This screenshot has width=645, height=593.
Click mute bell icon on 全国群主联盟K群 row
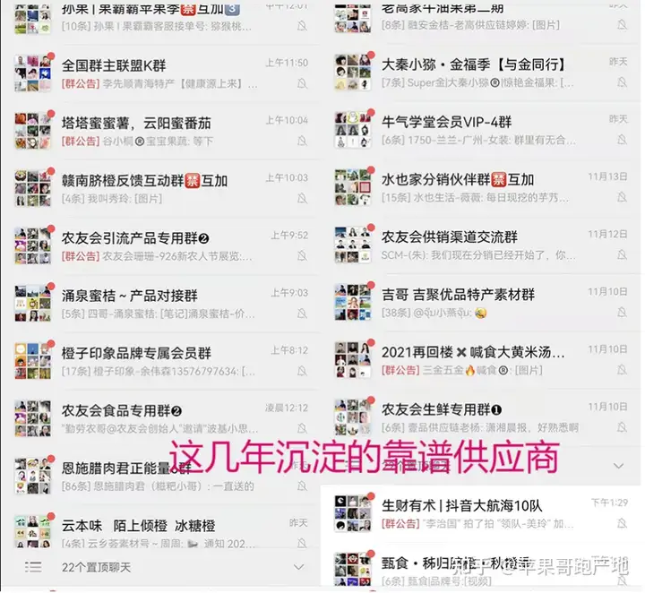[x=302, y=84]
